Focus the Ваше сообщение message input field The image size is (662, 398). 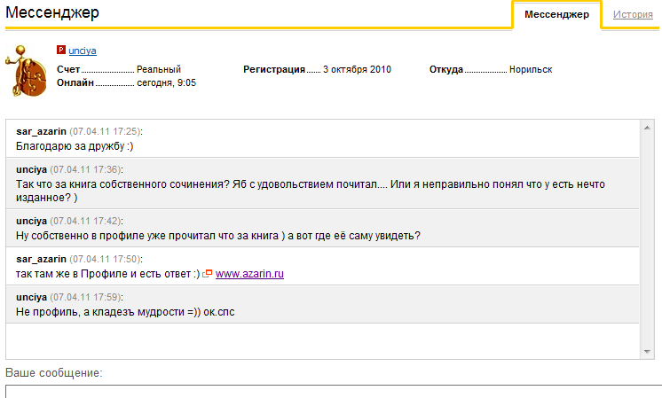(x=333, y=391)
